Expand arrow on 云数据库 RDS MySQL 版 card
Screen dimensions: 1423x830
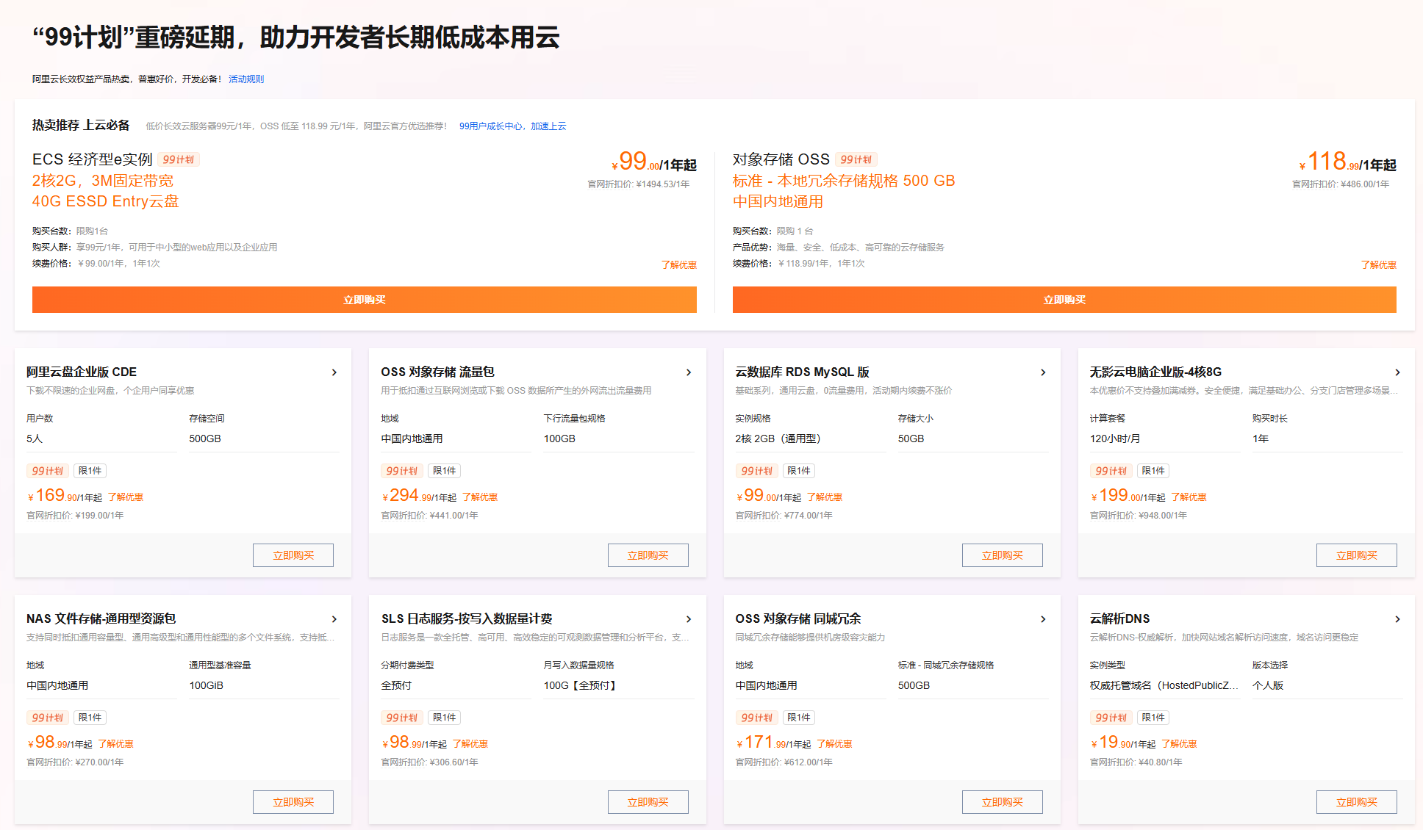point(1043,372)
